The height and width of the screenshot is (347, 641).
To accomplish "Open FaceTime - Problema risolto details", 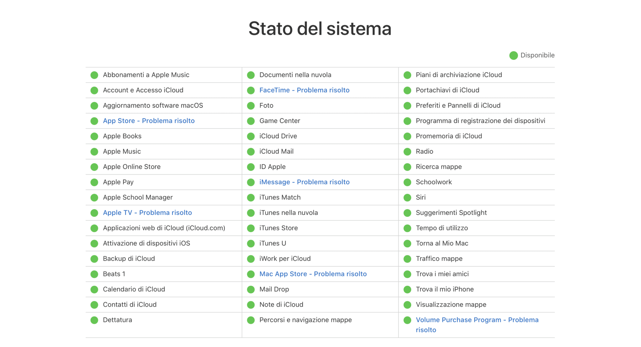I will pyautogui.click(x=304, y=90).
